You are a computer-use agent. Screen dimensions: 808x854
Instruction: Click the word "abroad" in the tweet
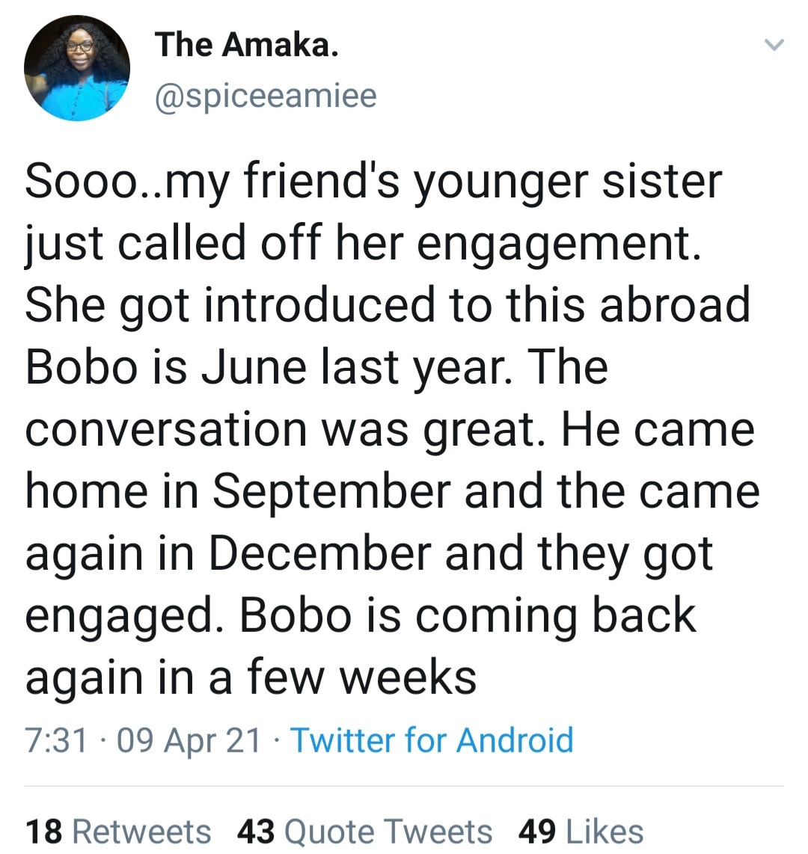tap(670, 306)
